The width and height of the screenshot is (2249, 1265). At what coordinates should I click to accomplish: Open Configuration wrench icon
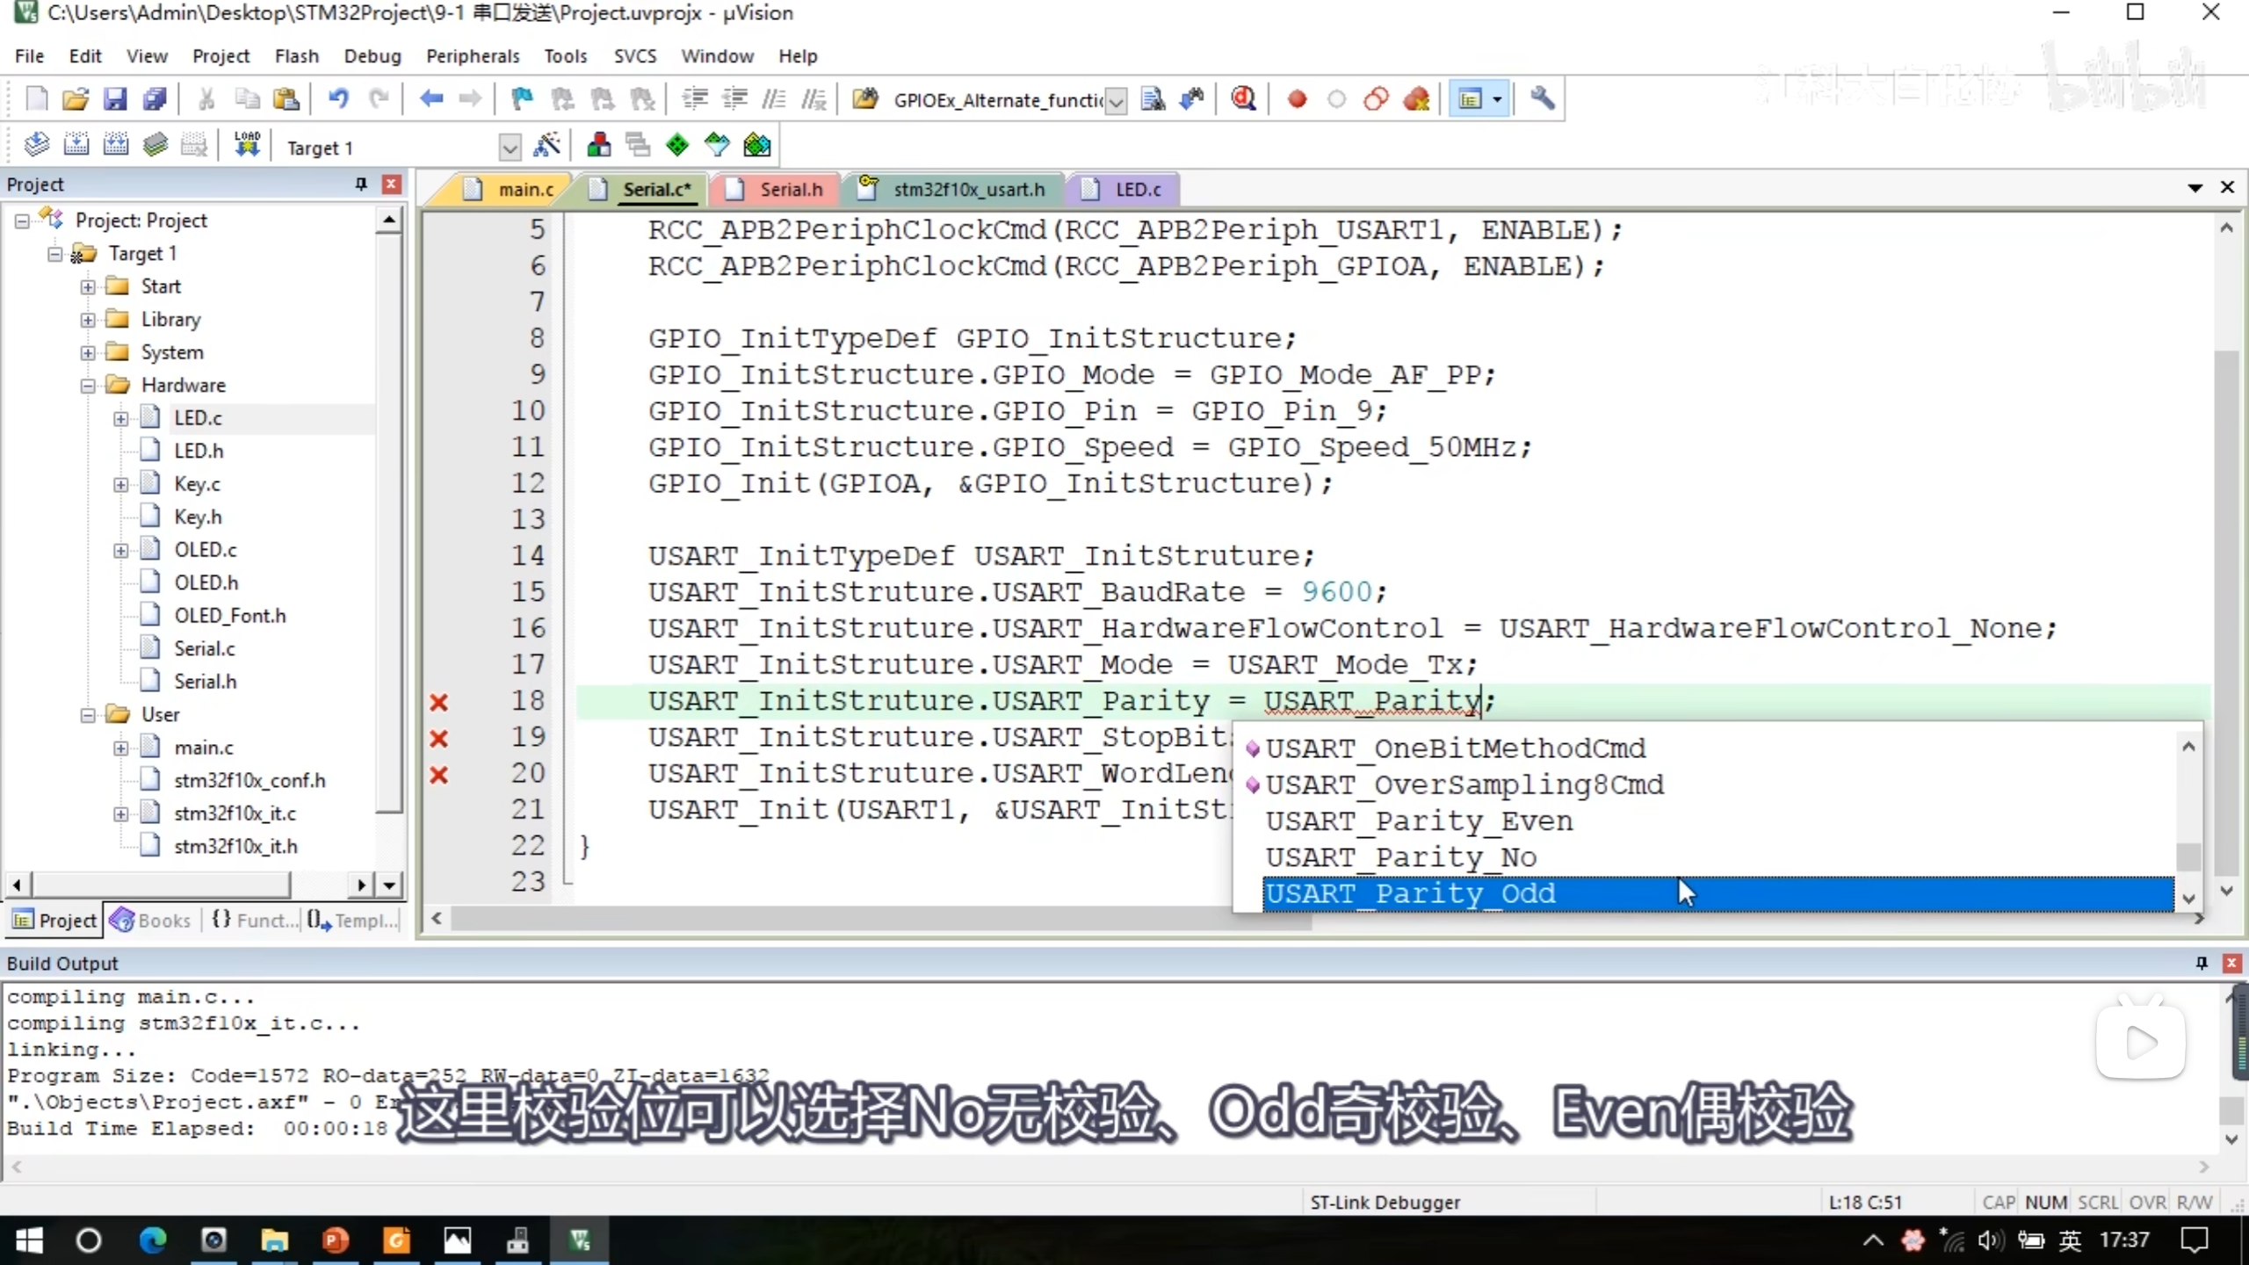click(1542, 99)
